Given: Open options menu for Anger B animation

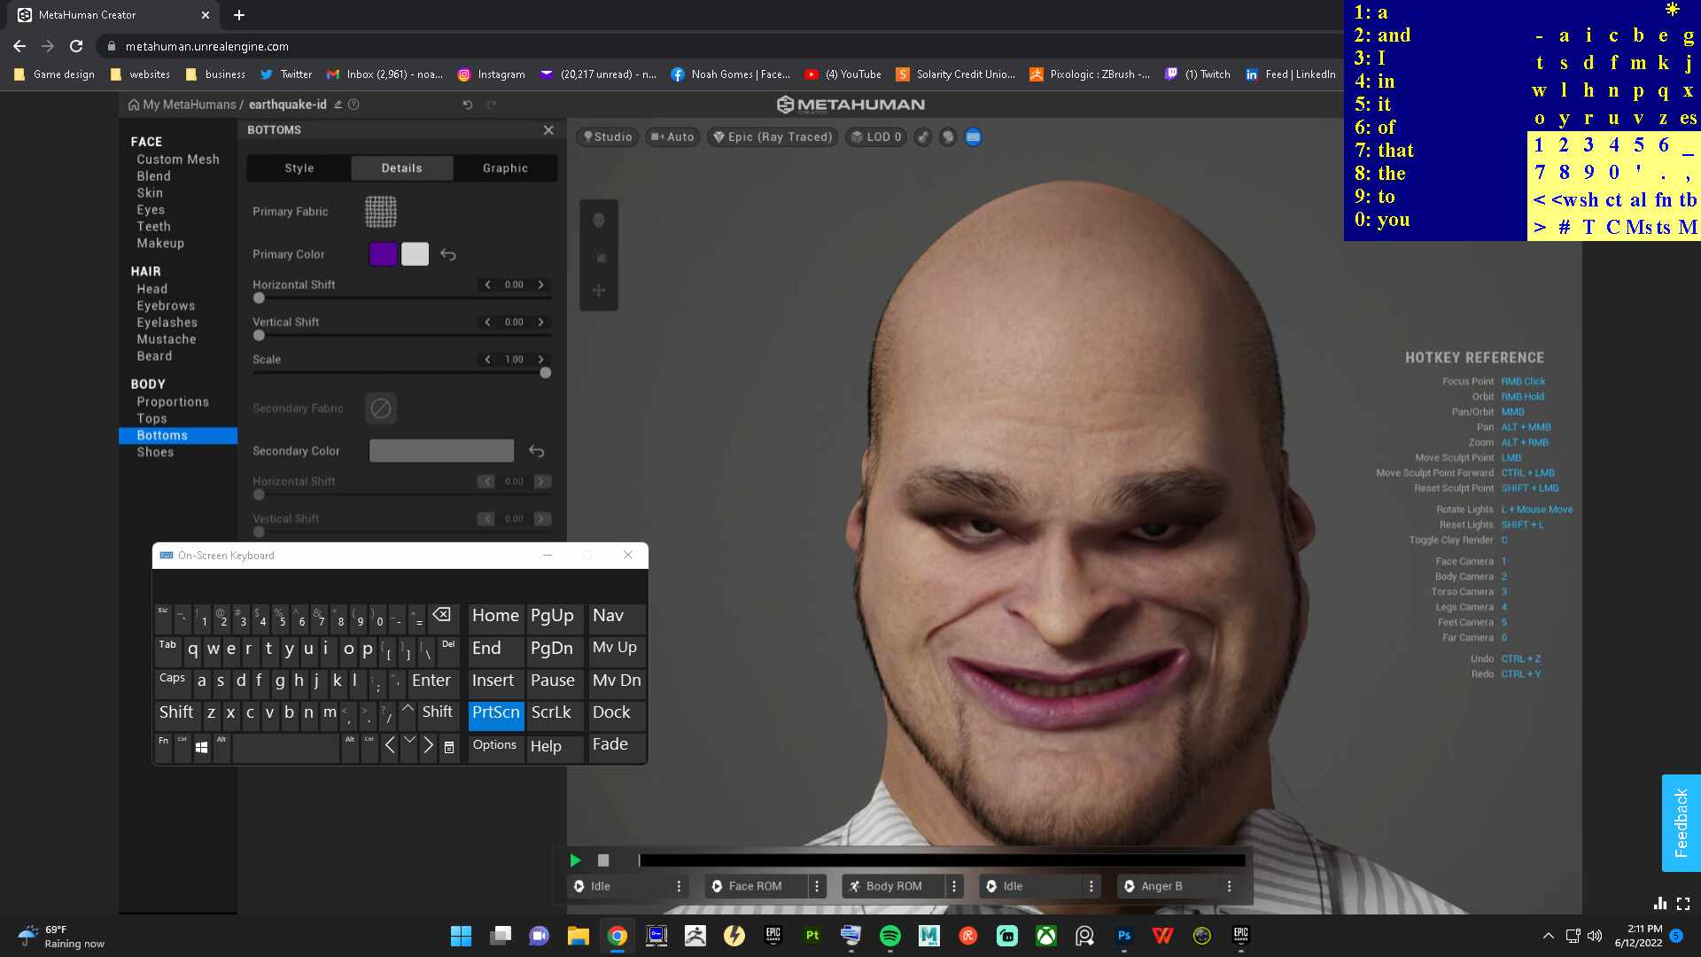Looking at the screenshot, I should [1229, 886].
